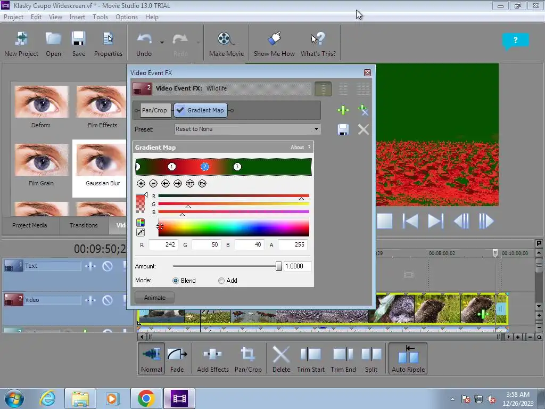Click the Fade tool button
Image resolution: width=545 pixels, height=409 pixels.
[x=177, y=358]
